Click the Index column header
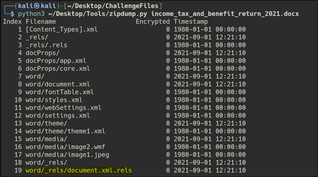Screen dimensions: 318x177 (12, 22)
